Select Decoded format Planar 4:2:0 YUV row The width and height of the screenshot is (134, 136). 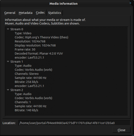(x=39, y=53)
